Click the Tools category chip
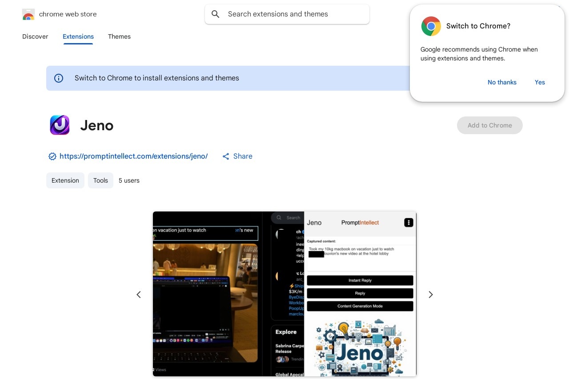569x379 pixels. [x=100, y=180]
